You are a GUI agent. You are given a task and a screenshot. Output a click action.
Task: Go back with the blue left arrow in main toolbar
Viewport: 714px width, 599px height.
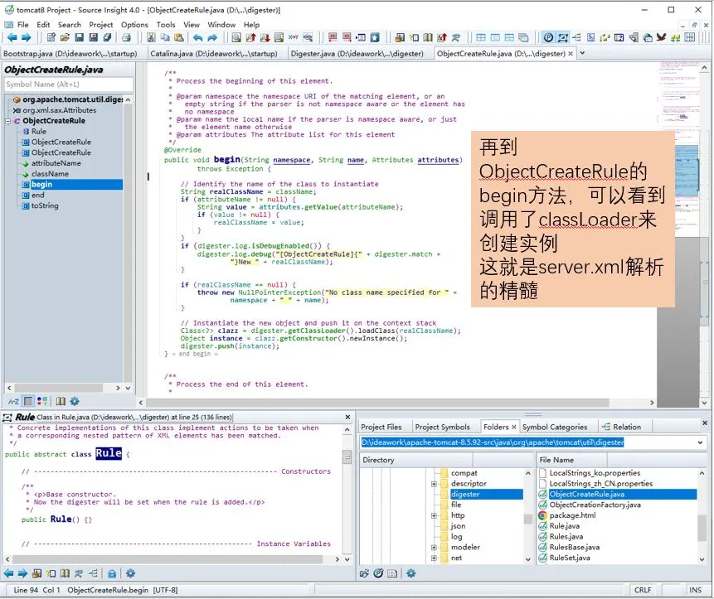pyautogui.click(x=12, y=37)
